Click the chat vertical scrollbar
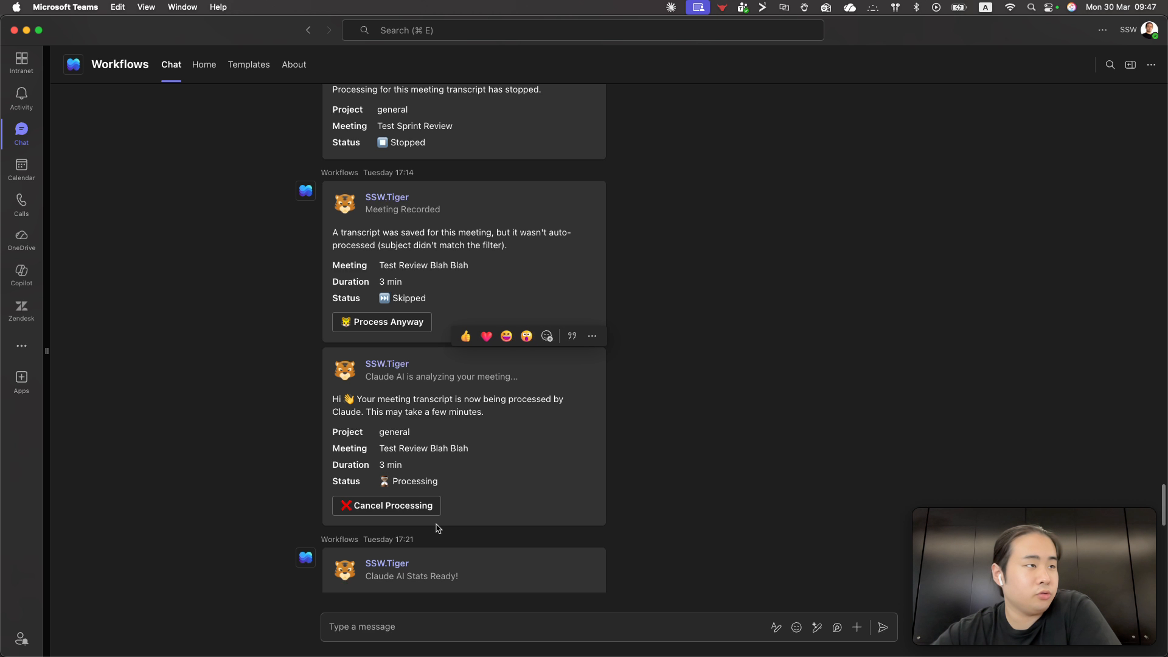The image size is (1168, 657). pyautogui.click(x=1163, y=504)
